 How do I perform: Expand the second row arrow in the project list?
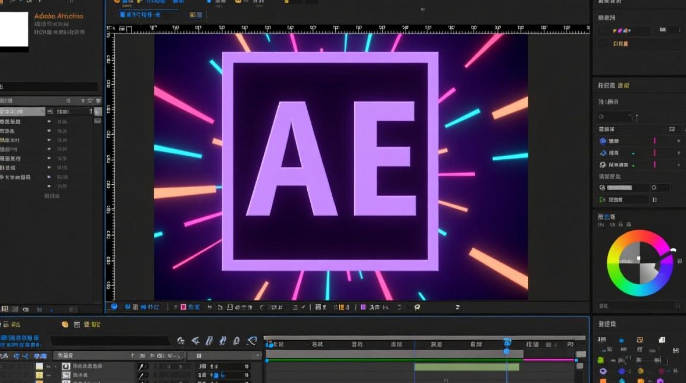[x=50, y=122]
